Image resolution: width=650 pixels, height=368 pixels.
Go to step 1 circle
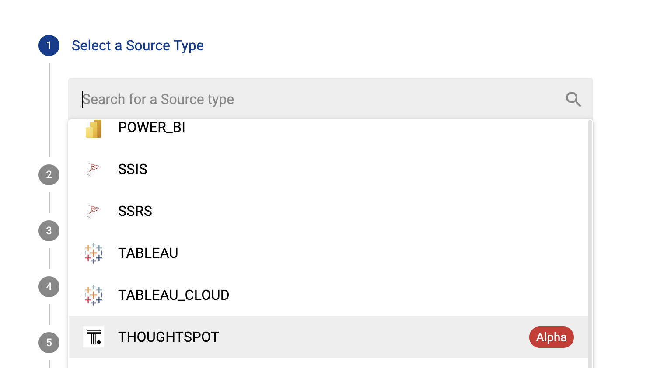click(49, 45)
